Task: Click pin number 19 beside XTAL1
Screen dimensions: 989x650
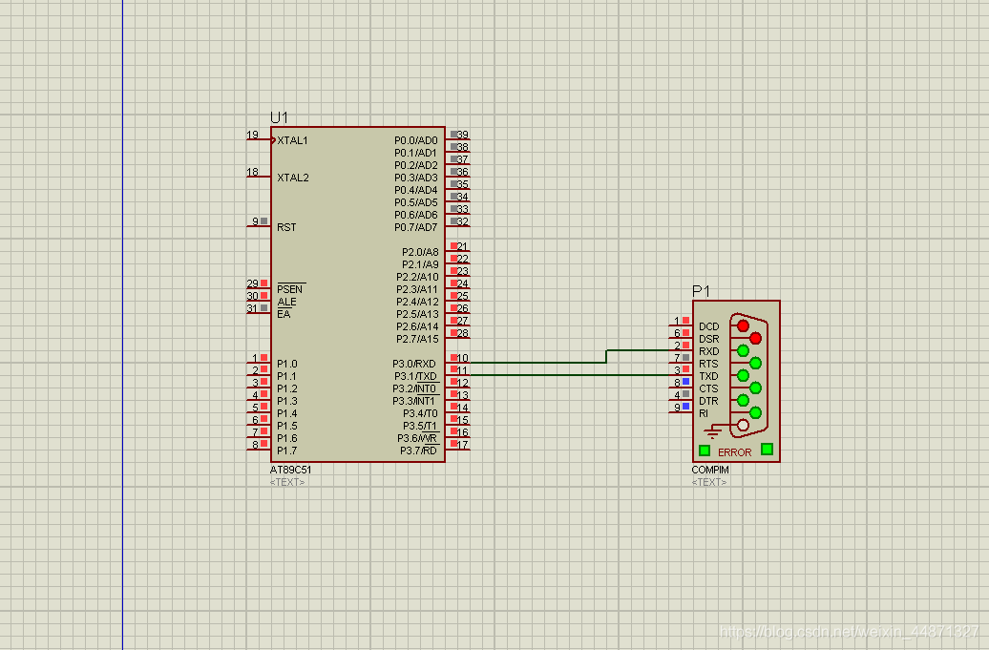Action: tap(252, 135)
